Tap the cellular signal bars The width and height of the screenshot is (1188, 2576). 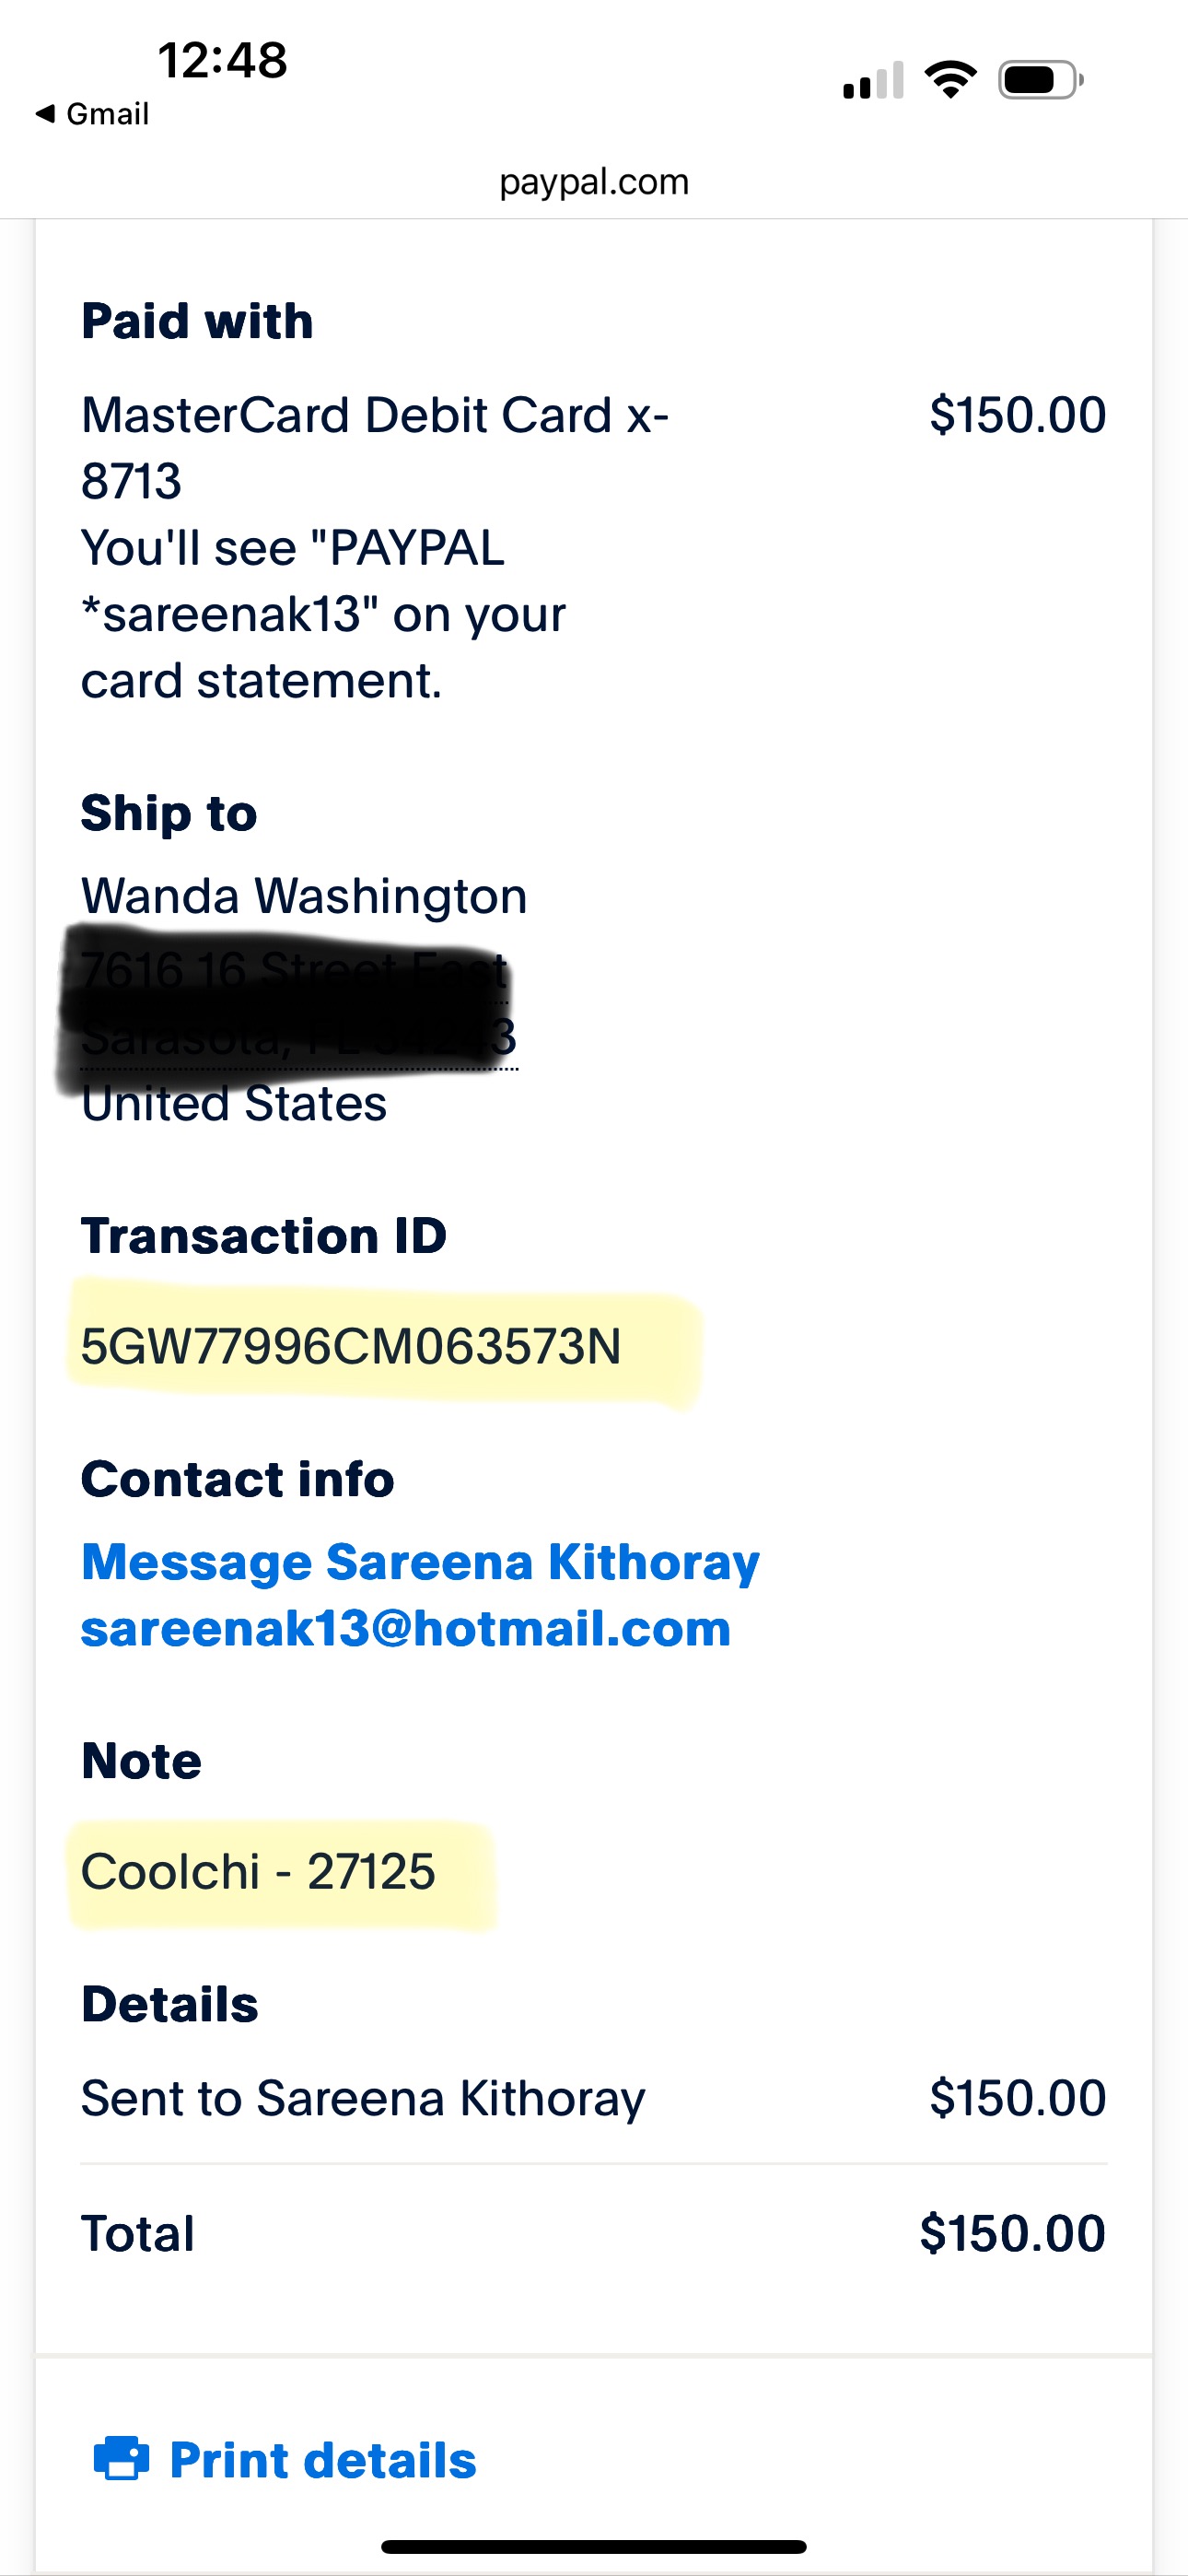click(x=873, y=81)
